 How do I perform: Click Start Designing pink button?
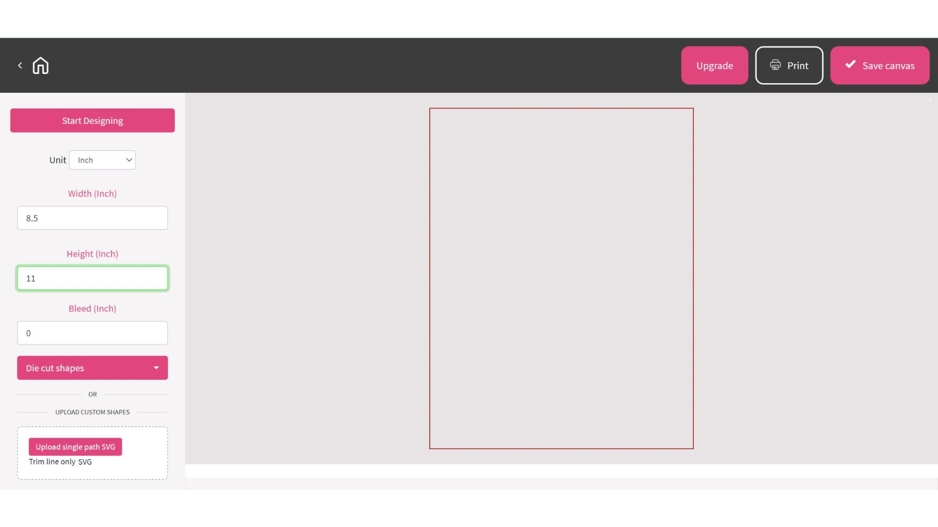(92, 120)
